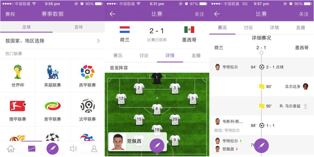Choose the 德甲联赛 Bundesliga icon
Screen dimensions: 314x157
point(18,106)
